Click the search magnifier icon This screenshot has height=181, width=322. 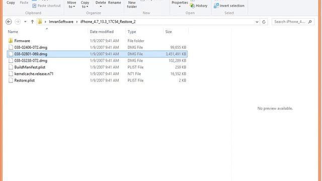310,22
